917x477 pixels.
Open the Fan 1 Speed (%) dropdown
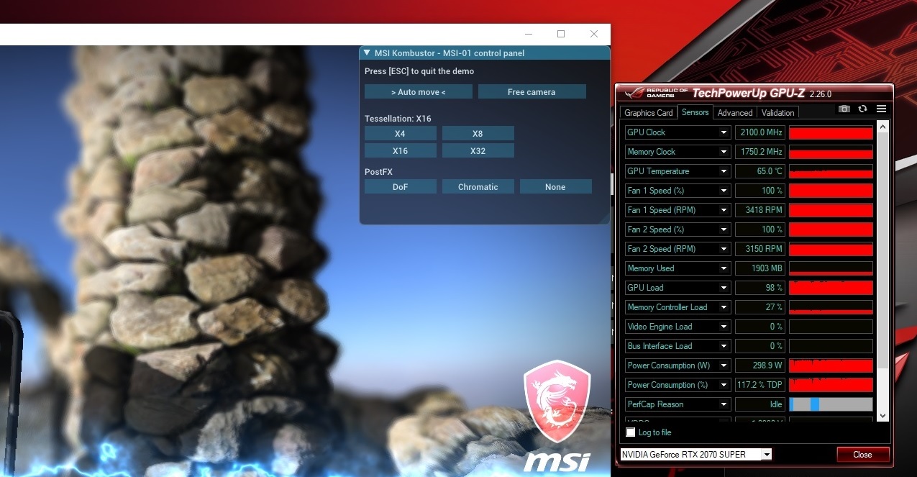[x=724, y=191]
